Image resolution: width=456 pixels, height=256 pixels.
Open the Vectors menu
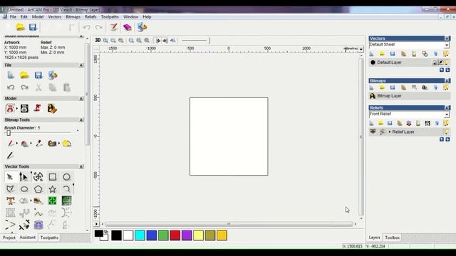pyautogui.click(x=55, y=17)
